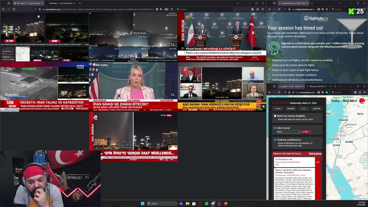Reload the Multi TV browser page

(x=14, y=9)
